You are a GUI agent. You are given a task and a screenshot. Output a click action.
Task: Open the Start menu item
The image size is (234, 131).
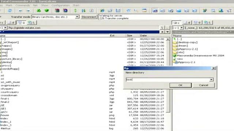(76, 5)
